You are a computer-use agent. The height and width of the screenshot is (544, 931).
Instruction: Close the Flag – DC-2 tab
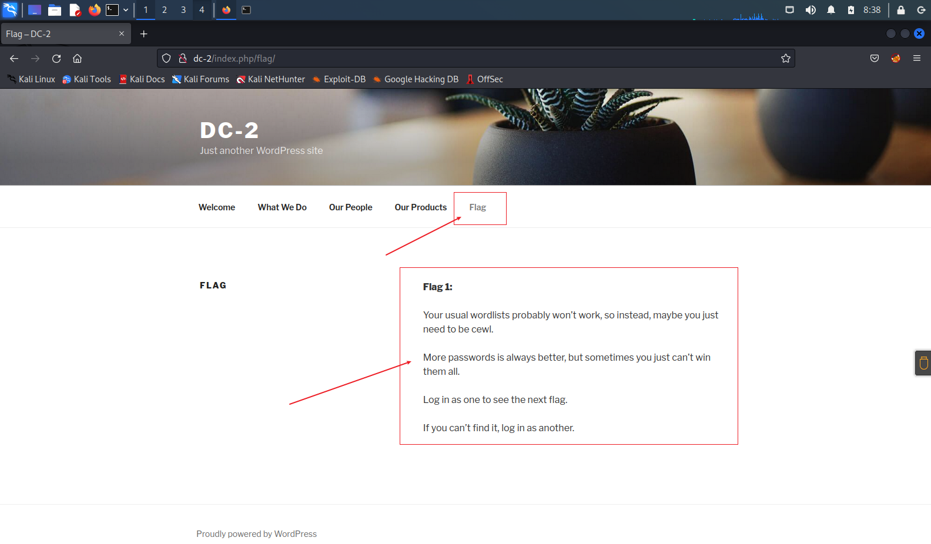122,33
